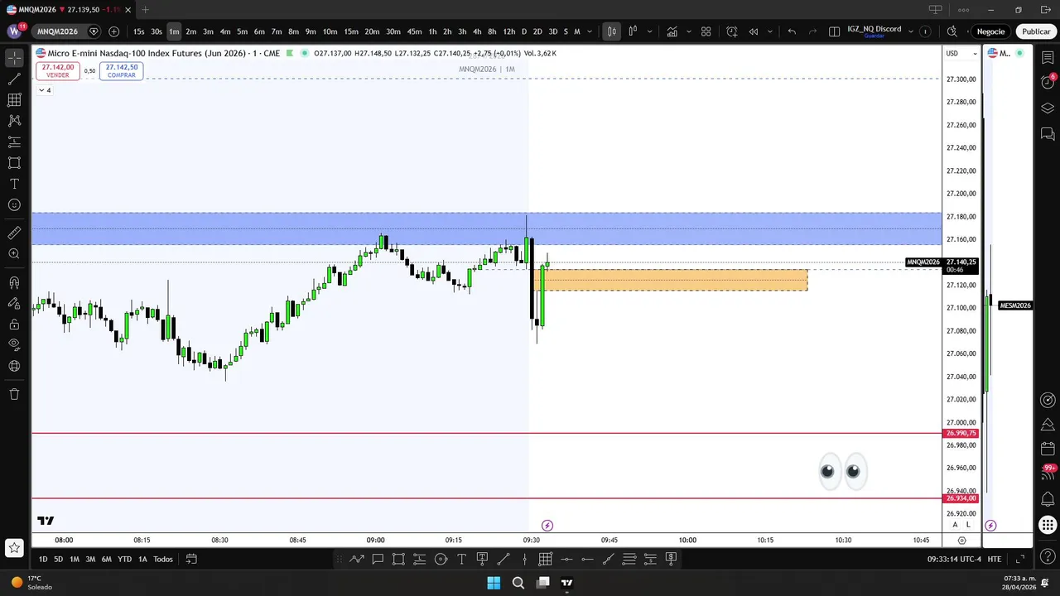Viewport: 1060px width, 596px height.
Task: Click the Negocie button
Action: [x=990, y=31]
